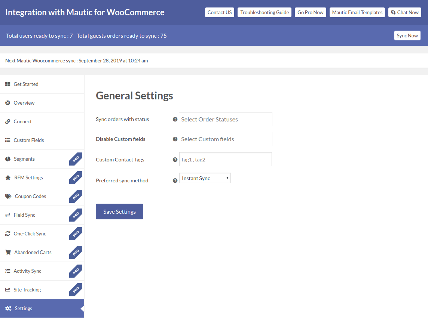
Task: Click the Sync Now button
Action: pyautogui.click(x=407, y=35)
